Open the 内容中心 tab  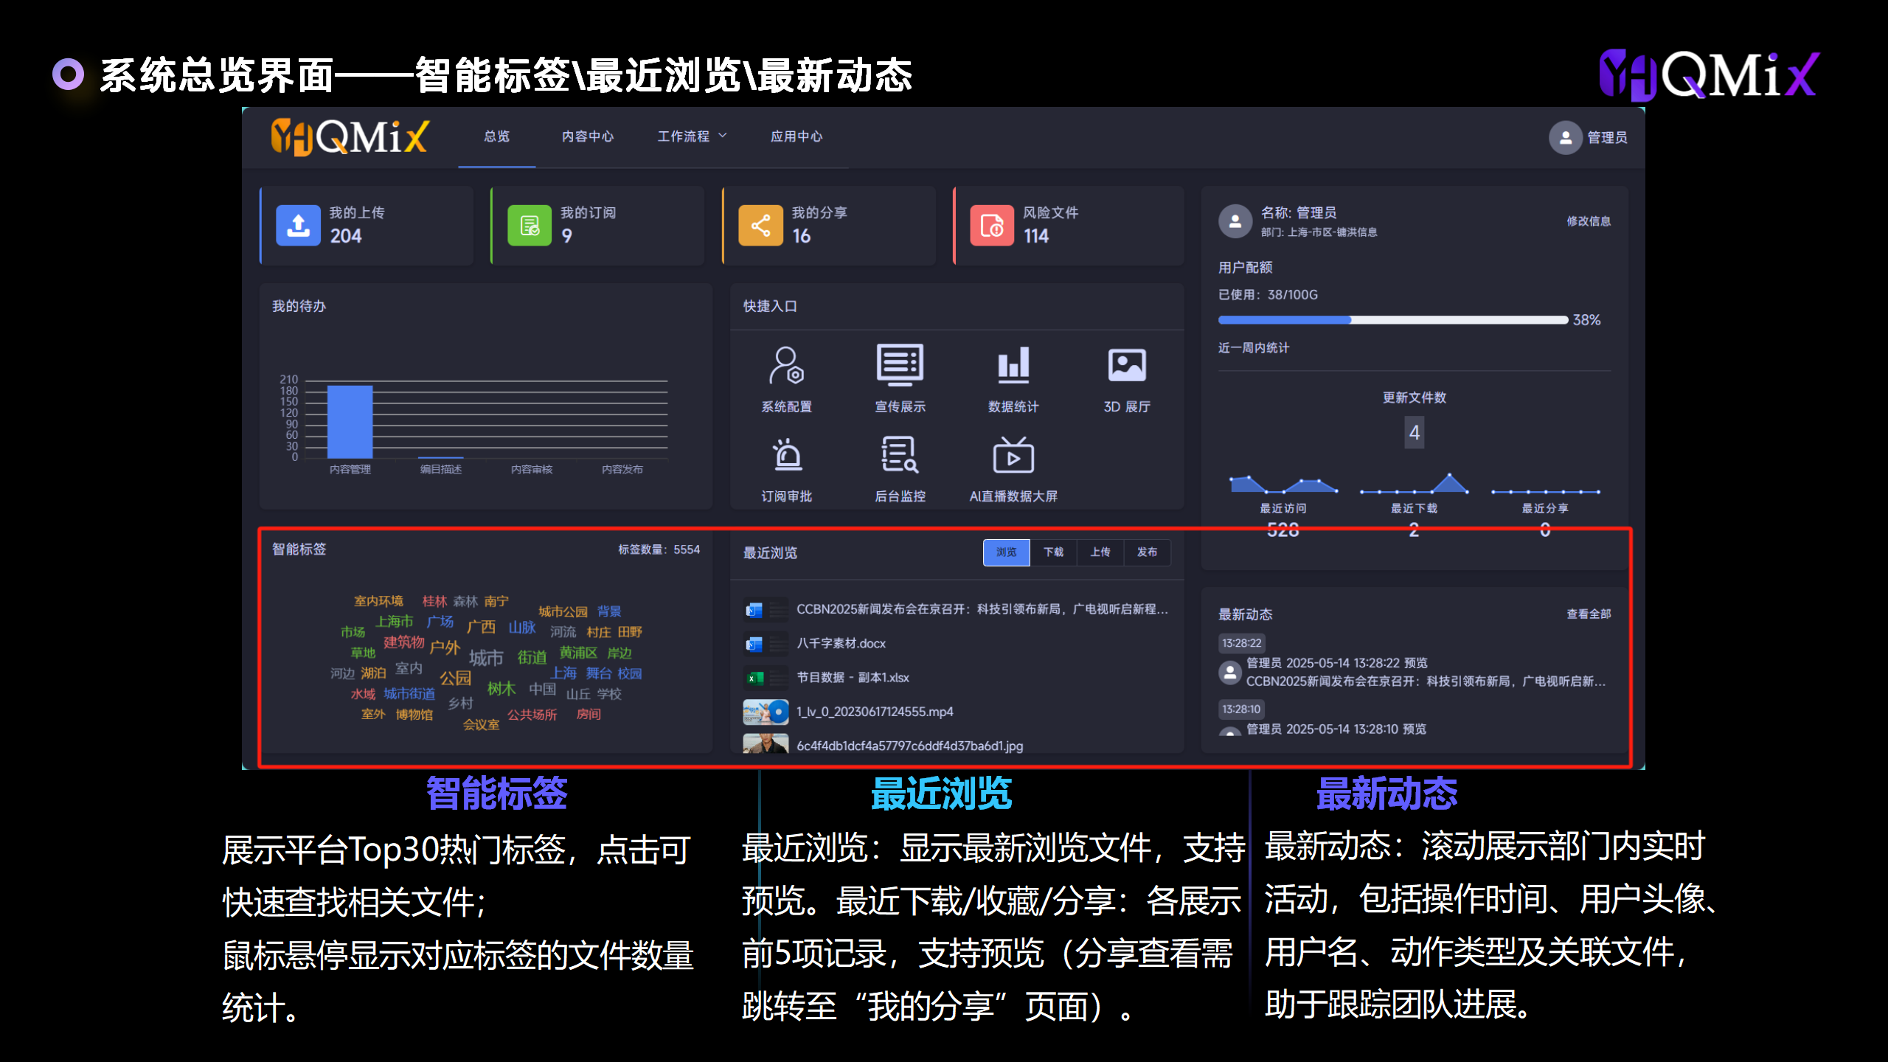(x=587, y=136)
